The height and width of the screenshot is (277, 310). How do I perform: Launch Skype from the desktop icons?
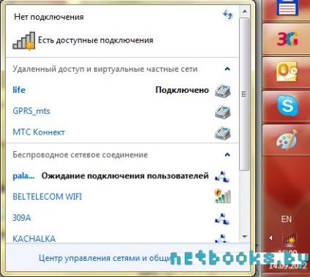[287, 105]
